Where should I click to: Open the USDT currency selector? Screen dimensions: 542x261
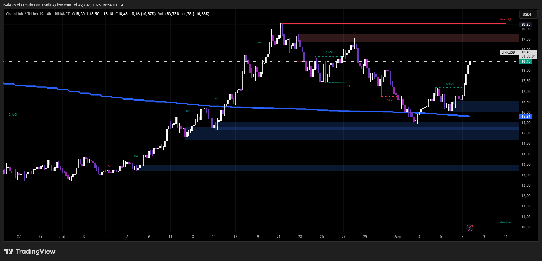527,15
